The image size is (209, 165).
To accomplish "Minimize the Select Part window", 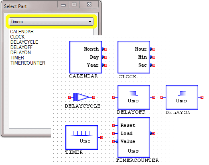I will click(x=63, y=5).
